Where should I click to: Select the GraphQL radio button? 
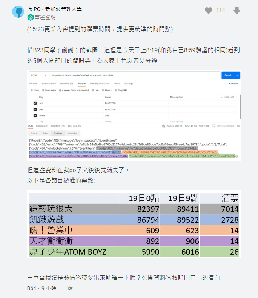point(116,90)
